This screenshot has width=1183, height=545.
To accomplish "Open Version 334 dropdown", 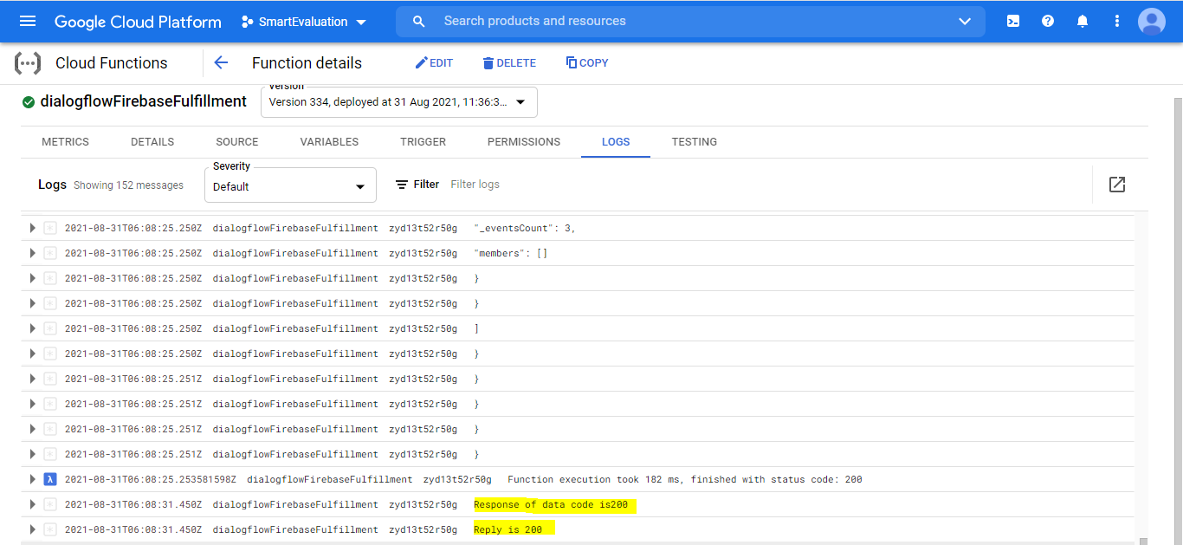I will coord(399,102).
